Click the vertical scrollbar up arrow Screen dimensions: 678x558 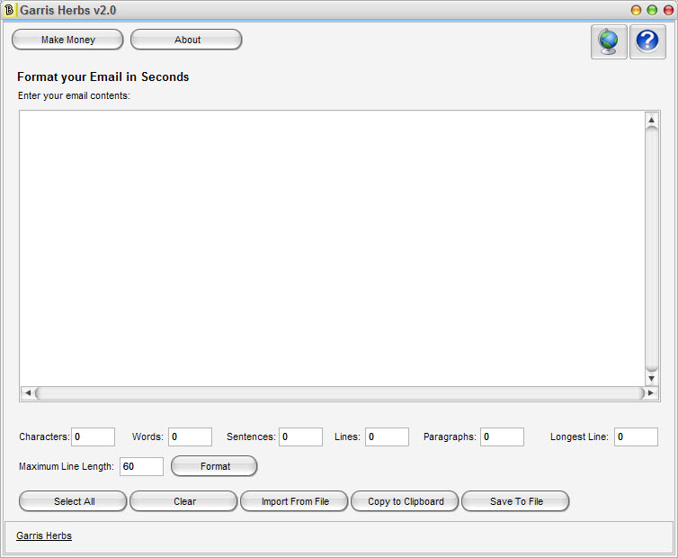pyautogui.click(x=652, y=120)
